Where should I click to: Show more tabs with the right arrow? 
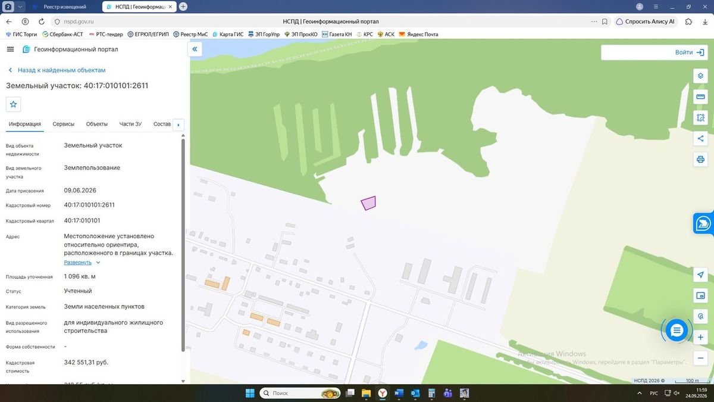point(178,125)
